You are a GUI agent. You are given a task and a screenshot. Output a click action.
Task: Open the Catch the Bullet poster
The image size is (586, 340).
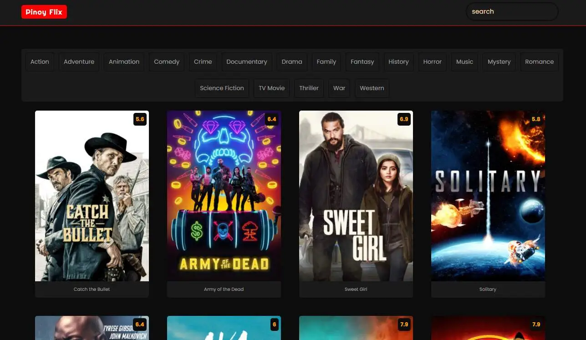92,196
